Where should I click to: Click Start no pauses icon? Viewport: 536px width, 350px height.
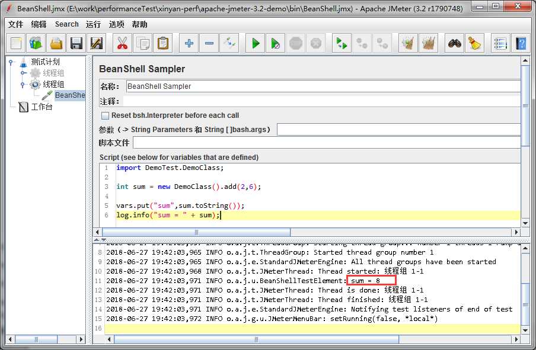(275, 43)
